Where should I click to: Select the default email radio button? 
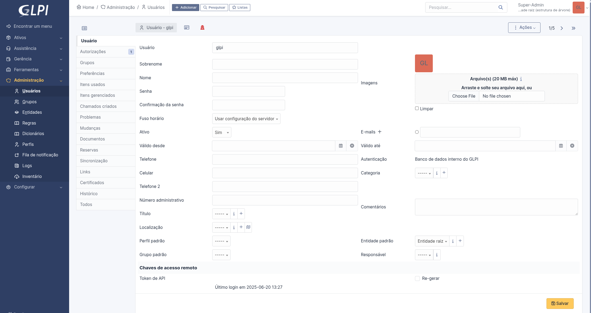(417, 132)
